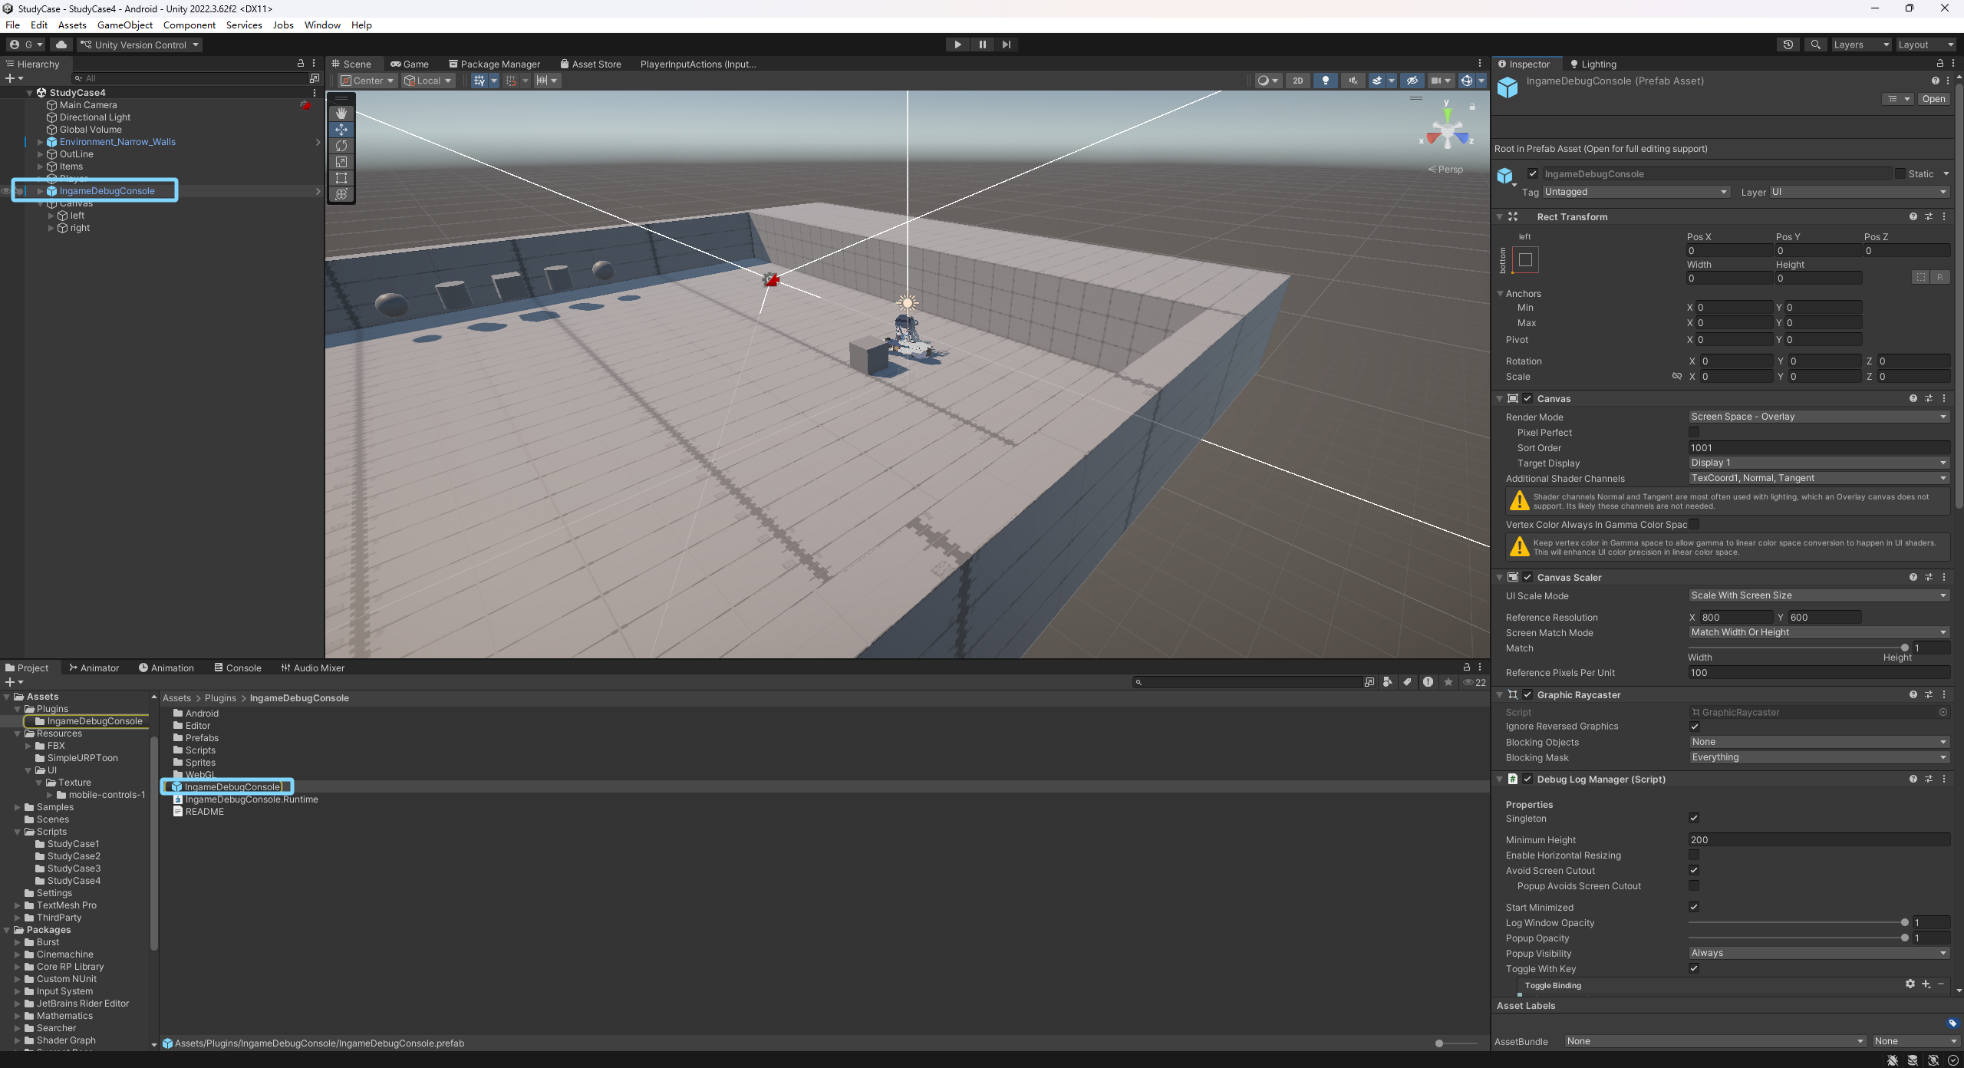This screenshot has height=1068, width=1964.
Task: Open the Render Mode dropdown
Action: (1818, 417)
